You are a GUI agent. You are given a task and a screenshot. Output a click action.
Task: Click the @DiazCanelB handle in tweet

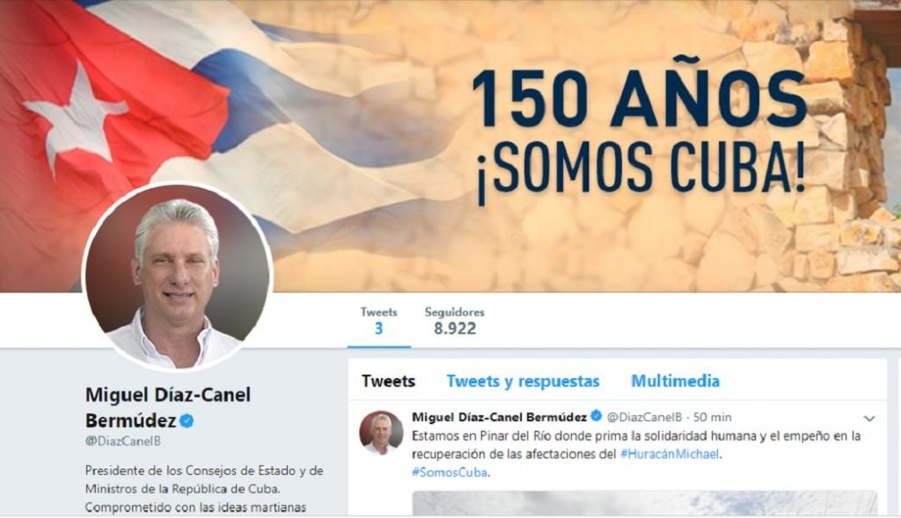point(644,417)
